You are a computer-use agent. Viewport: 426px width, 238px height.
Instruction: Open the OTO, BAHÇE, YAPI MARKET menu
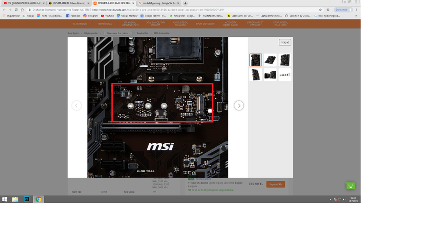tap(155, 24)
